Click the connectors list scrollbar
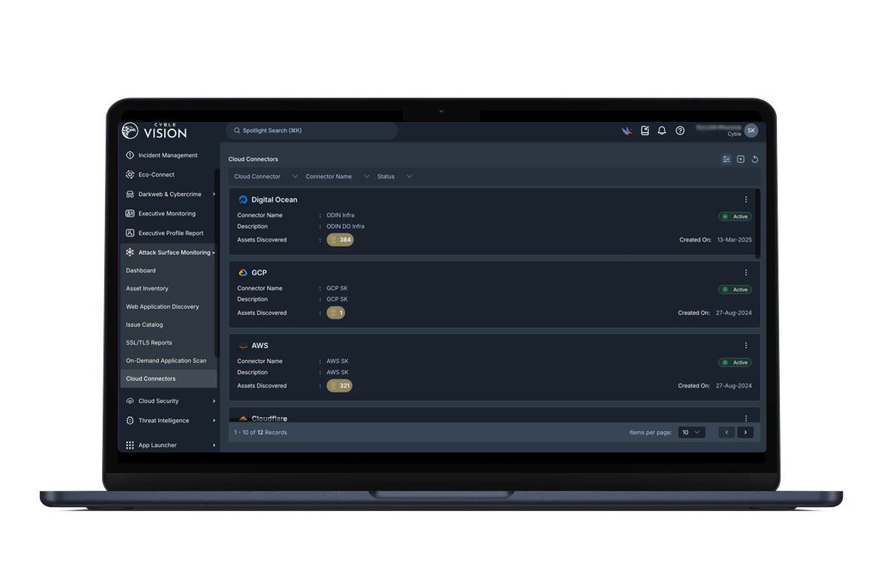 pos(758,223)
